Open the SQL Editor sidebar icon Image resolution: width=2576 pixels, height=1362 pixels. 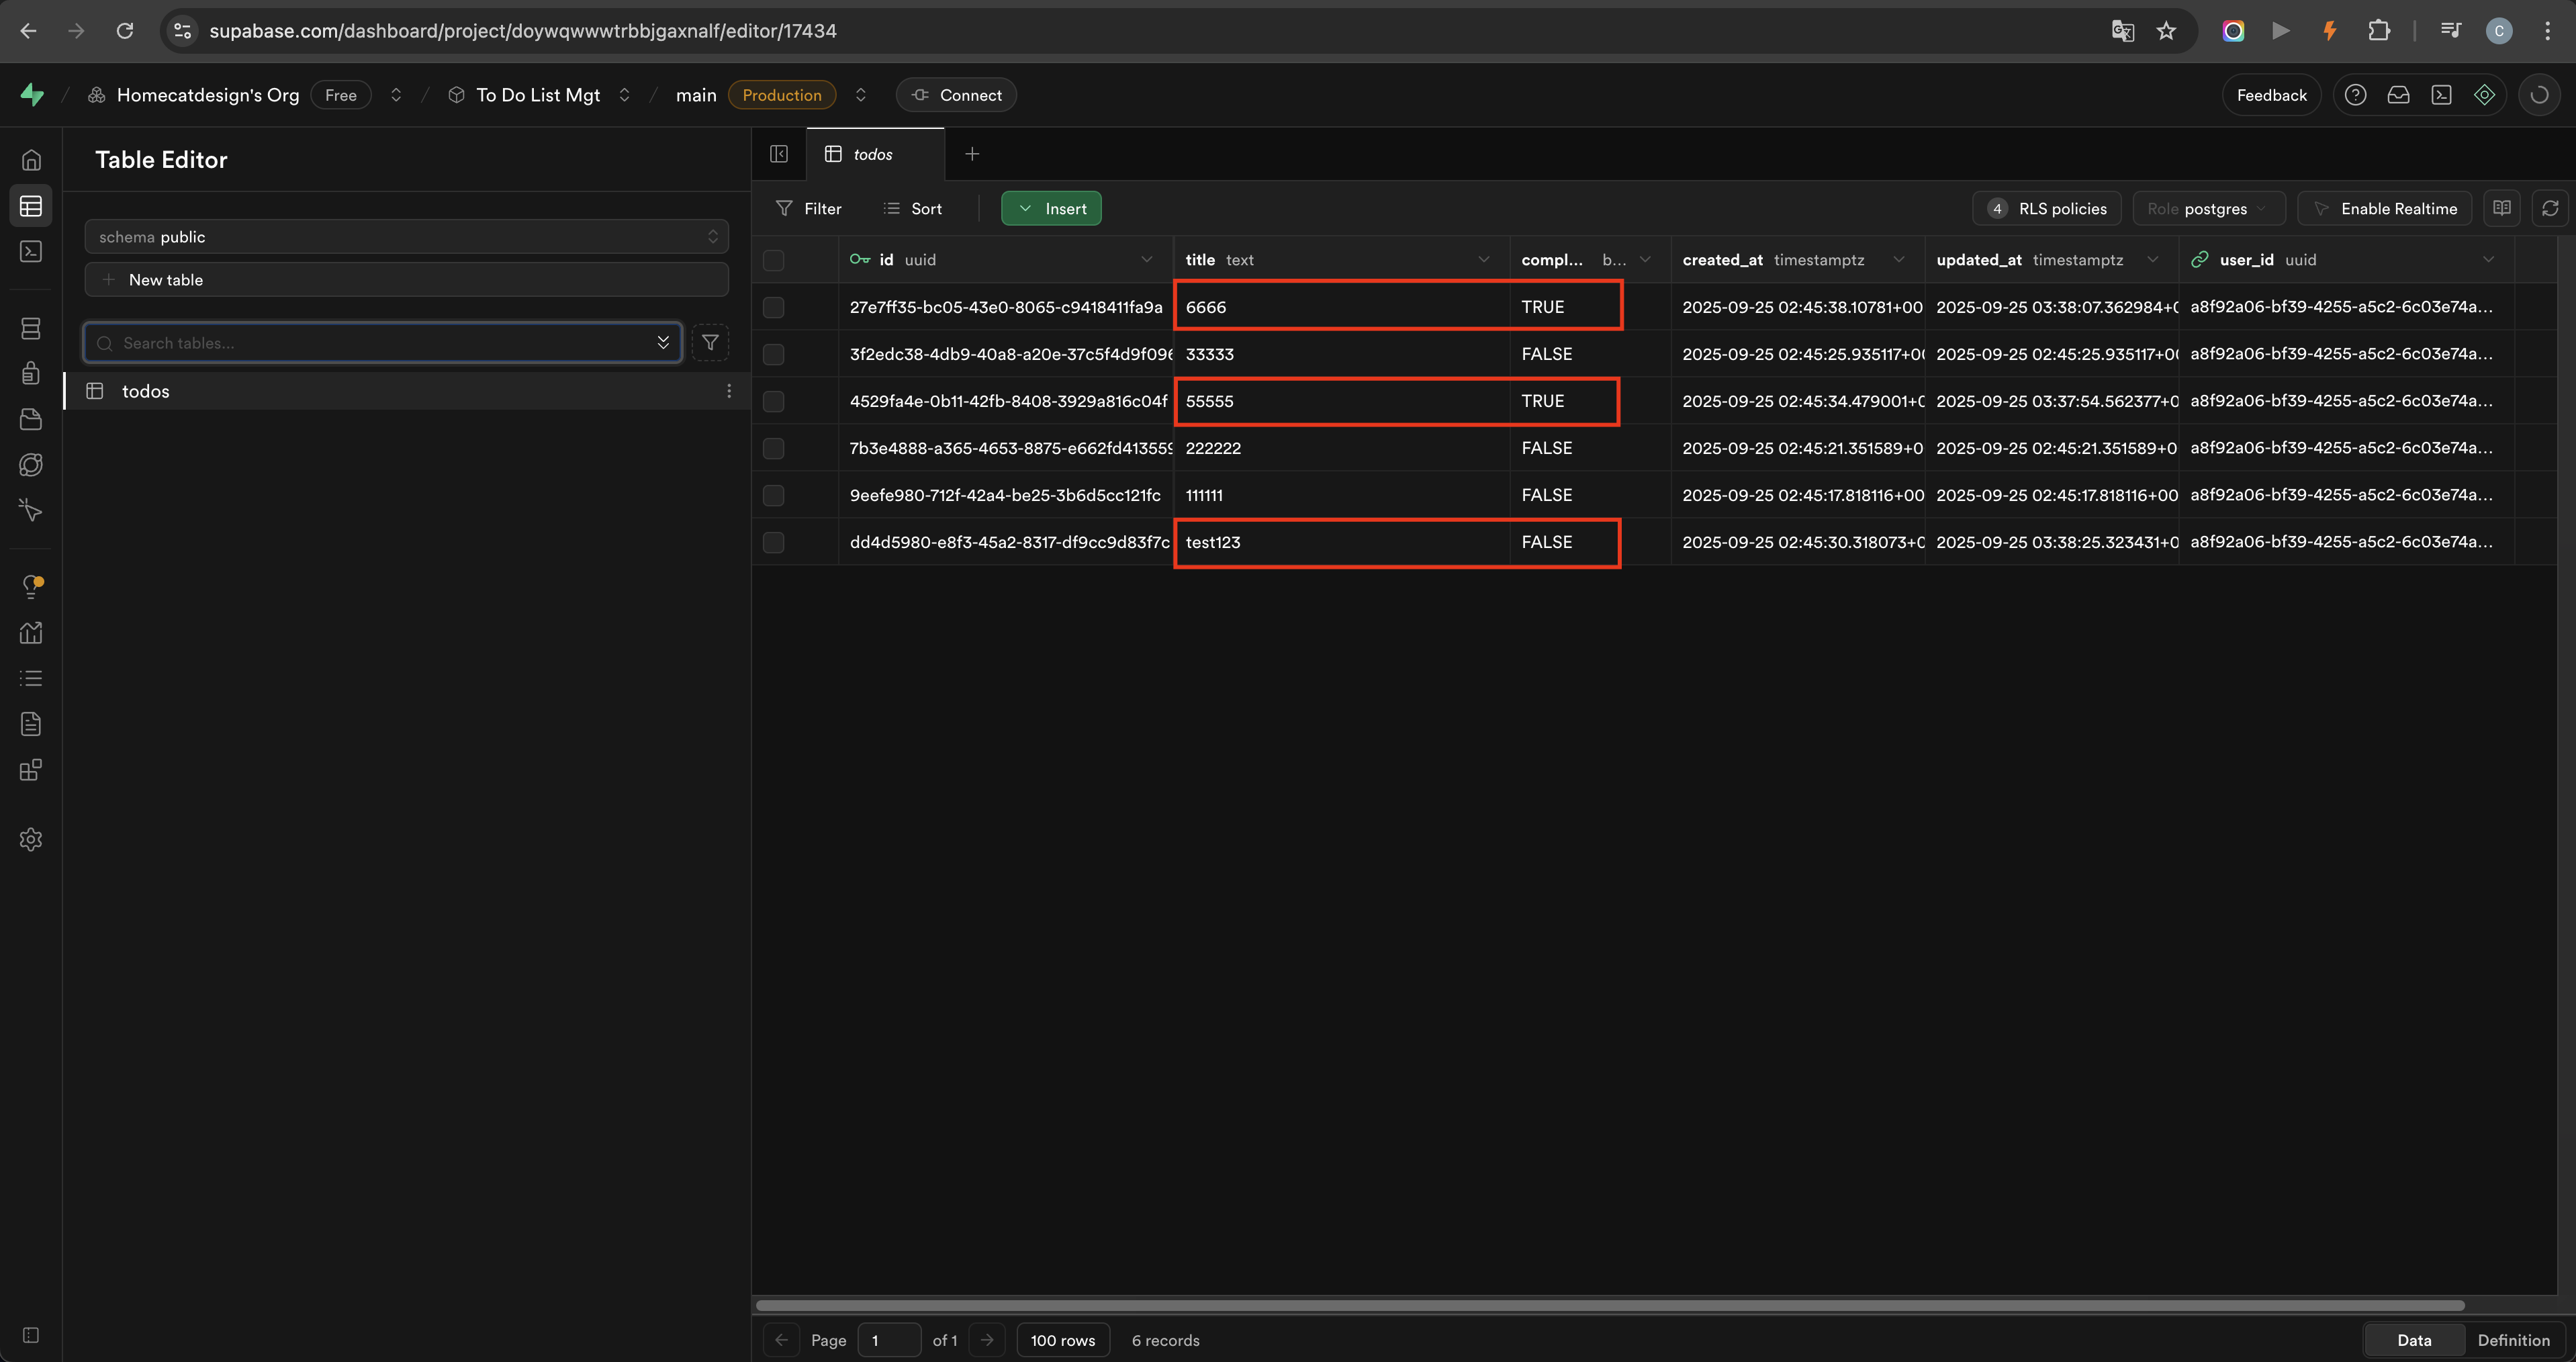pyautogui.click(x=31, y=252)
